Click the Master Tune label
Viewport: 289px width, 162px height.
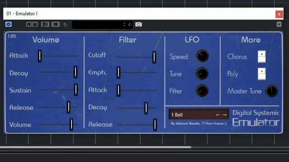coord(244,91)
